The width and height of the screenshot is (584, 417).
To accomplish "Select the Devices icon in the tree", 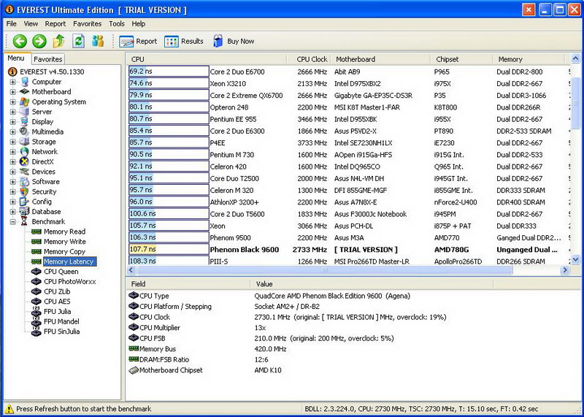I will click(25, 172).
